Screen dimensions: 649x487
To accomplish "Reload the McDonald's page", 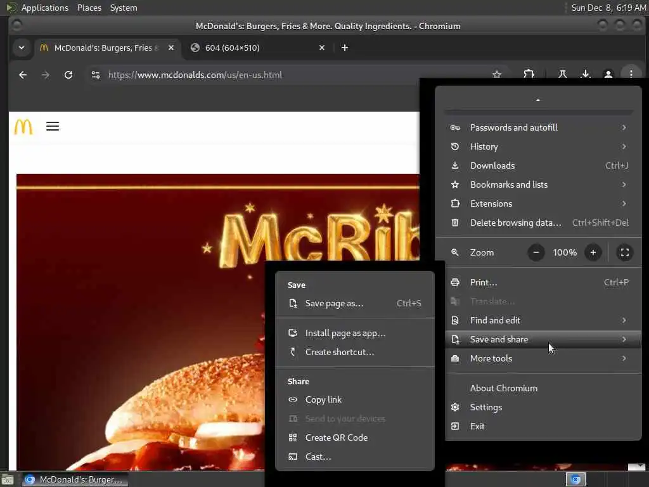I will (x=68, y=75).
